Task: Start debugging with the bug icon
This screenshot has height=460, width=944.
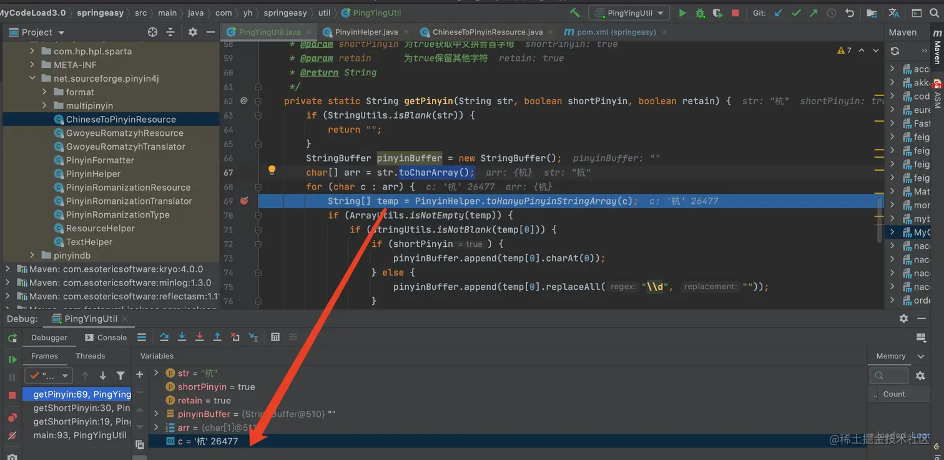Action: click(700, 13)
